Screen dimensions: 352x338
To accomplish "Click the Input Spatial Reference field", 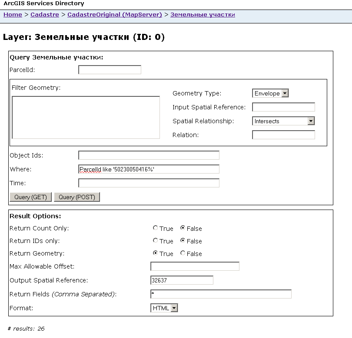I will coord(283,107).
